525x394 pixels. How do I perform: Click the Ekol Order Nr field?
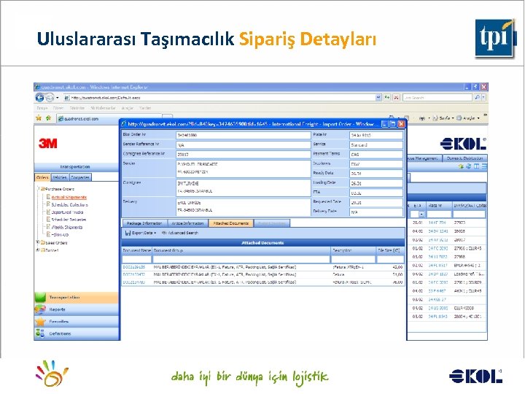point(244,135)
